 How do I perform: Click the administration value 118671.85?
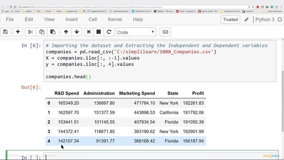[x=104, y=132]
